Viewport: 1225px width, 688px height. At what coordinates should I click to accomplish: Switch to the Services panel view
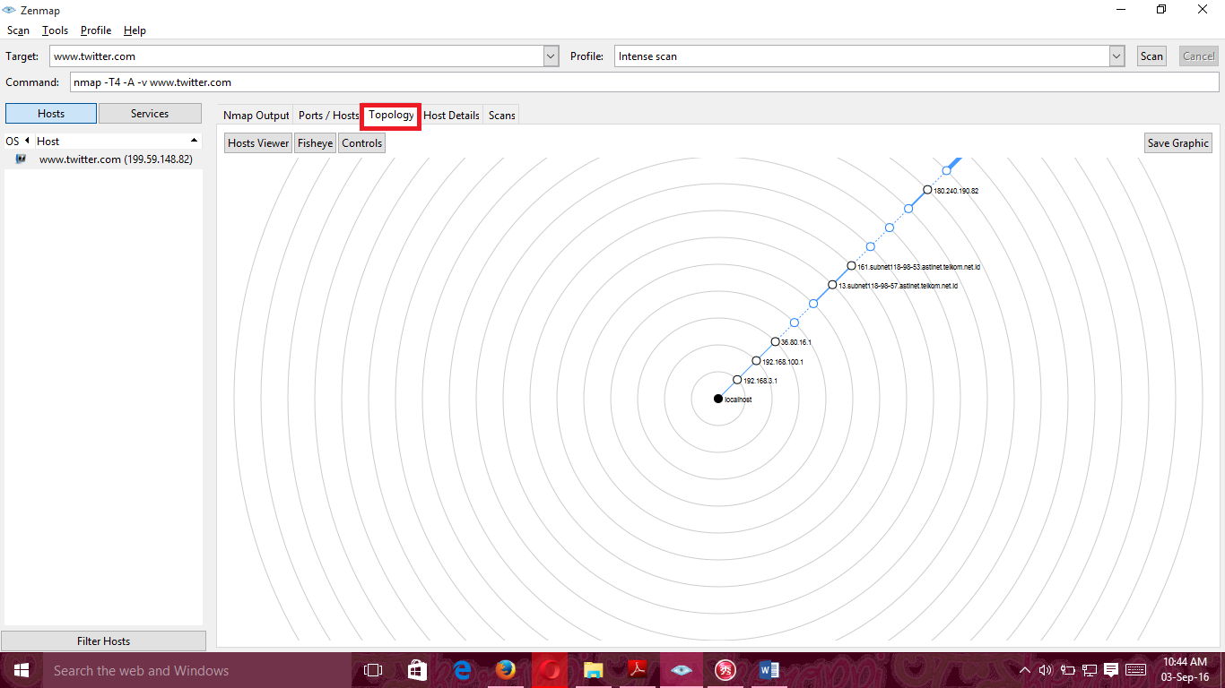tap(150, 113)
